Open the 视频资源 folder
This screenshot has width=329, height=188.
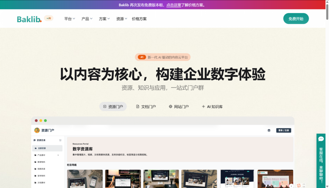pos(41,169)
